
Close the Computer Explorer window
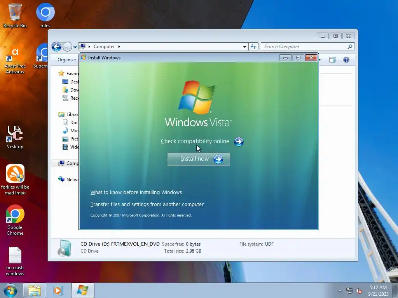[348, 36]
